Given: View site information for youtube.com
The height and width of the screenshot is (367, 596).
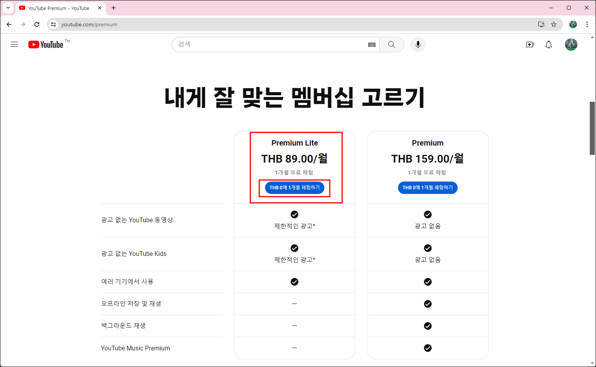Looking at the screenshot, I should (x=54, y=24).
